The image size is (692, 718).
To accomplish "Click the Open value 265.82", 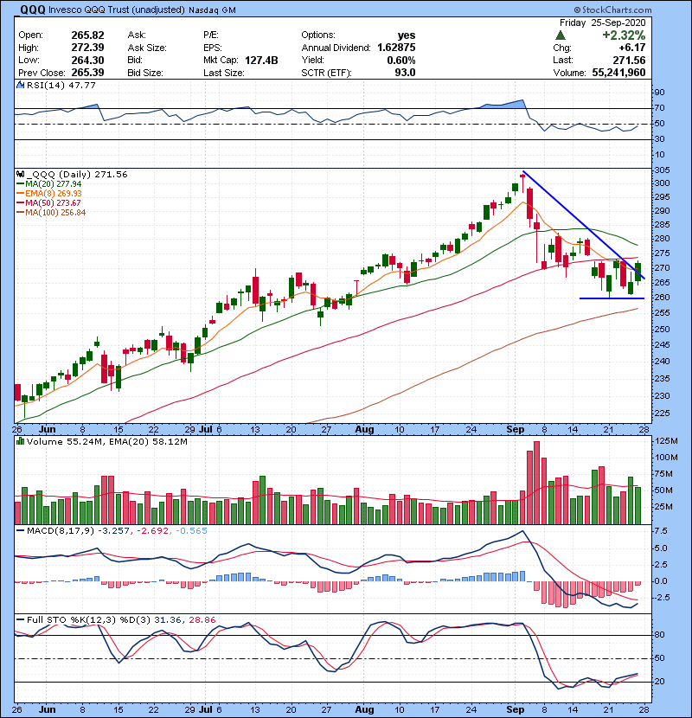I will click(x=87, y=35).
